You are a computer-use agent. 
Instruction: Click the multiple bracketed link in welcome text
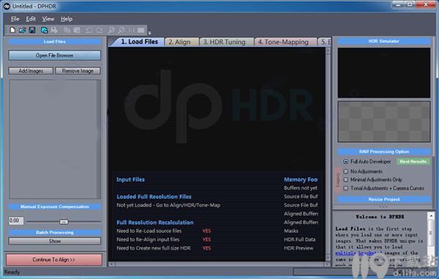tap(359, 253)
